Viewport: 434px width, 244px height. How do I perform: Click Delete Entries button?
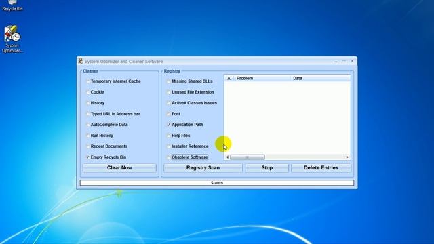(321, 168)
